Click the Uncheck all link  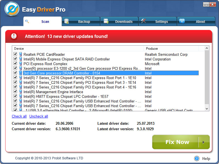point(39,116)
